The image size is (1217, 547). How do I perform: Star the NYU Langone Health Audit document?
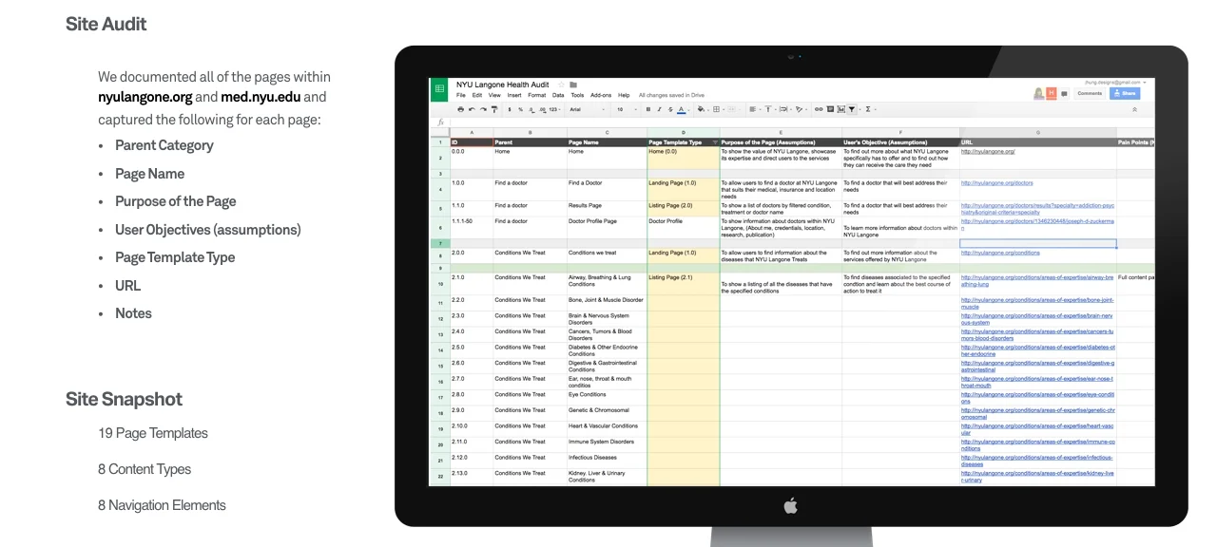coord(561,85)
